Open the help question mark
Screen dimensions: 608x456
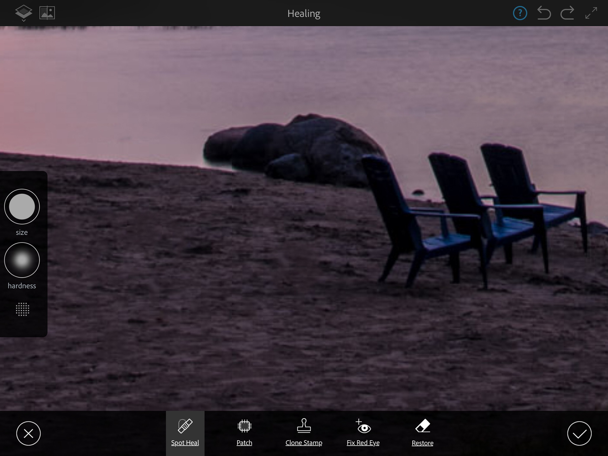coord(520,13)
